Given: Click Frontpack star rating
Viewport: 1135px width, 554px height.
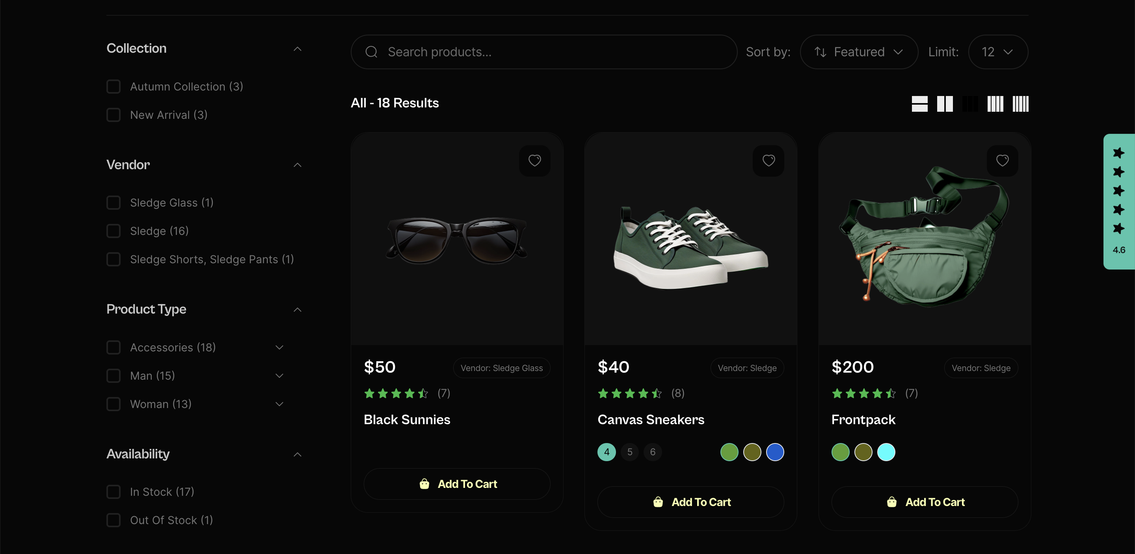Looking at the screenshot, I should click(x=863, y=393).
